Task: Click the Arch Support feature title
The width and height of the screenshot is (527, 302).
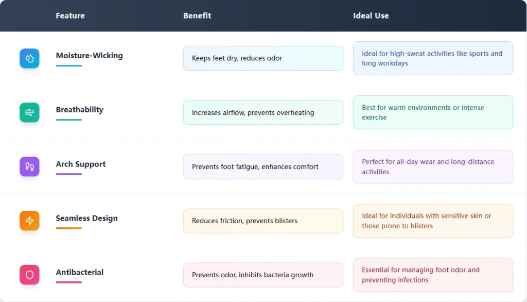Action: pyautogui.click(x=81, y=164)
